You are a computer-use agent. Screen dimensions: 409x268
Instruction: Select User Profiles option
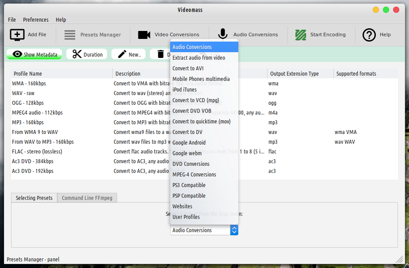point(204,217)
